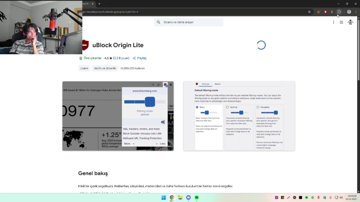Click the red round extension icon
This screenshot has width=360, height=202.
pos(325,12)
